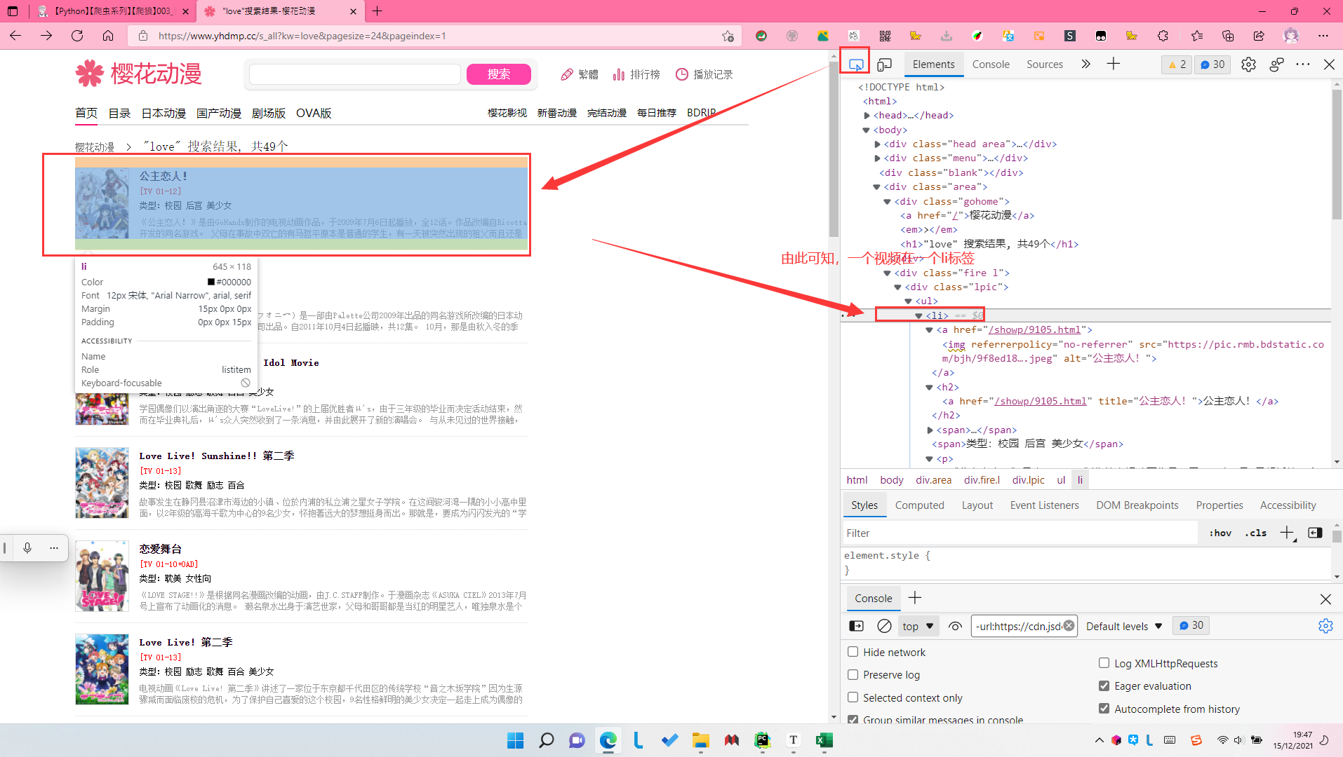Open the Layout tab

coord(977,505)
